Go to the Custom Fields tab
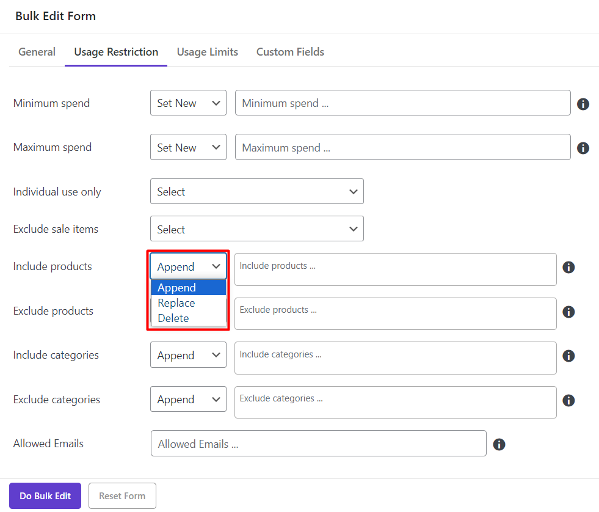The height and width of the screenshot is (512, 599). pyautogui.click(x=290, y=52)
